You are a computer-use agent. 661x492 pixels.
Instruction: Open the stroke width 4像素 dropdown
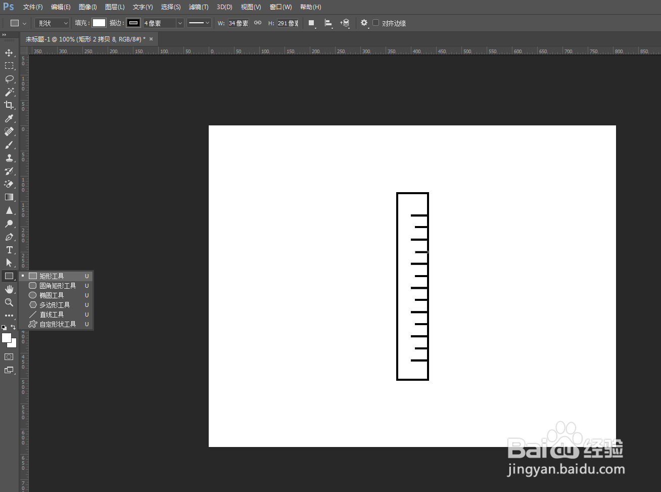180,23
